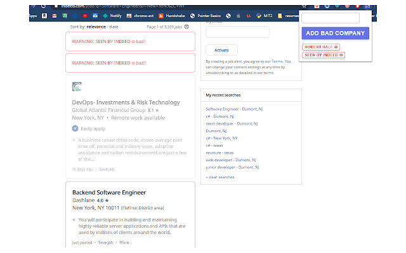This screenshot has height=253, width=406.
Task: Sort results by relevance
Action: coord(96,27)
